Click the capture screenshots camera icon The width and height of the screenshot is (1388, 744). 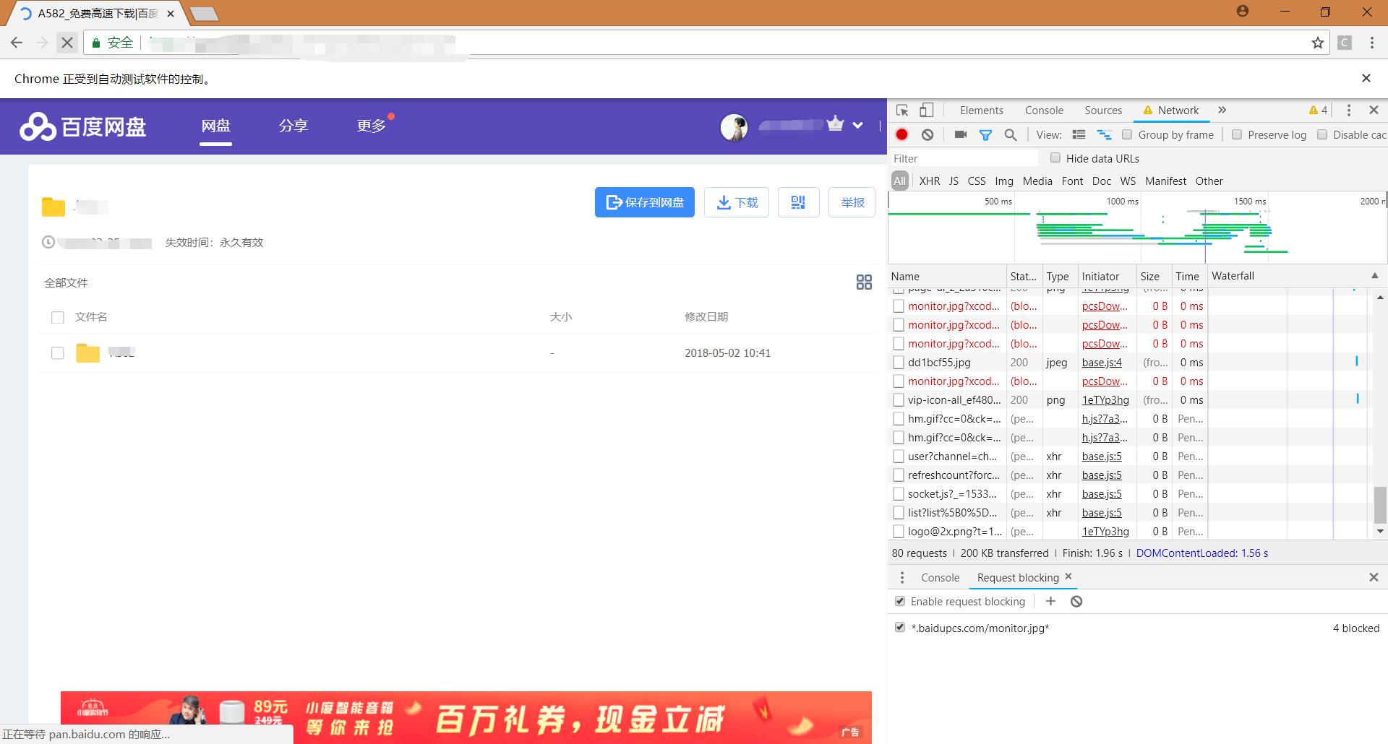point(961,134)
